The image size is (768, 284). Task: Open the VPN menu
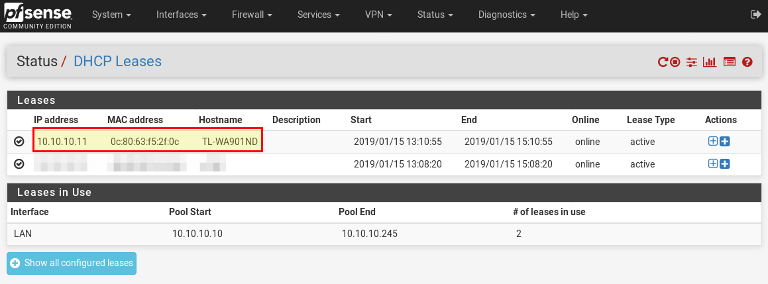[x=379, y=15]
